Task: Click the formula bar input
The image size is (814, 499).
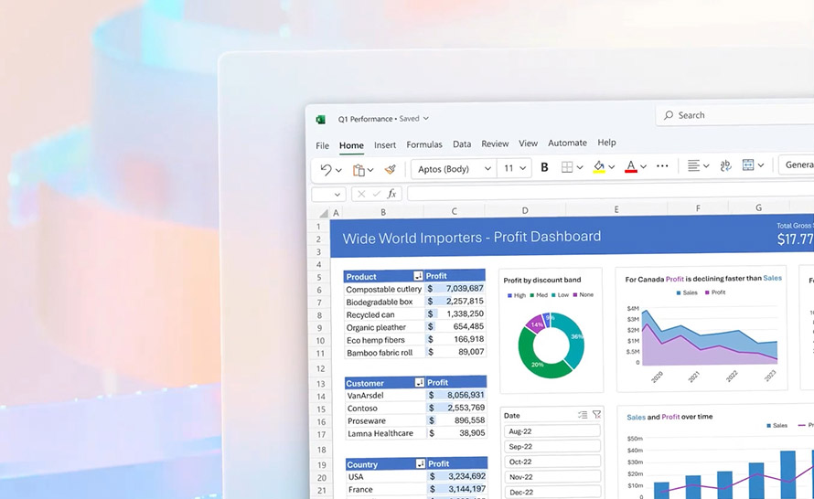Action: tap(611, 193)
